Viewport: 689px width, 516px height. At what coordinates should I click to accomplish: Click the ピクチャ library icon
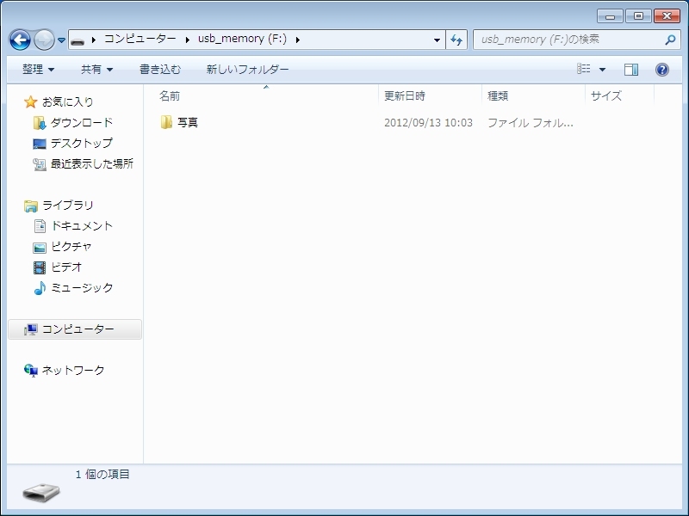coord(40,248)
